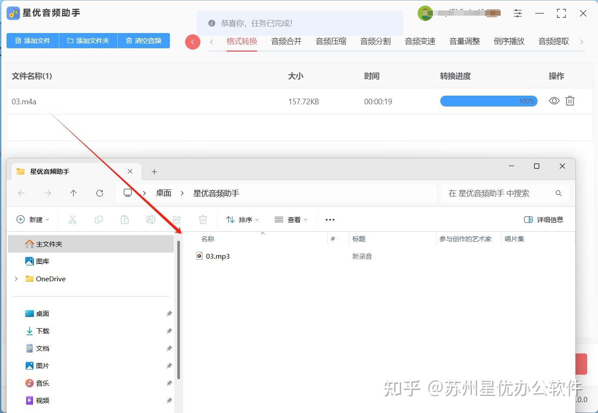Screen dimensions: 598x413
Task: Switch to the 音频变速 tab
Action: click(420, 41)
